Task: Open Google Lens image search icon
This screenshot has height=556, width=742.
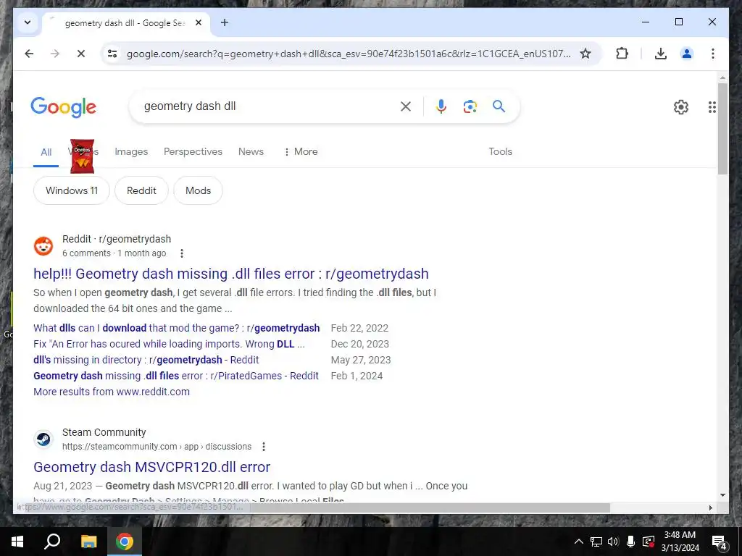Action: coord(470,106)
